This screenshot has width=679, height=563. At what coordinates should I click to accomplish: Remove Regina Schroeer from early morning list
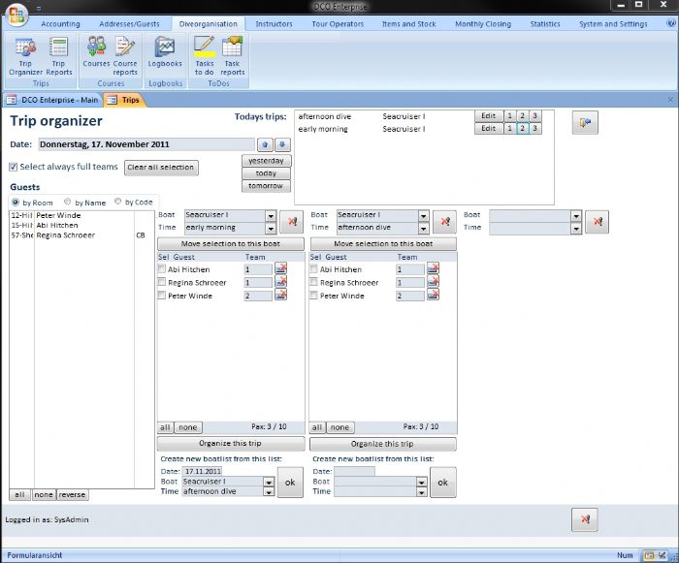click(x=281, y=282)
